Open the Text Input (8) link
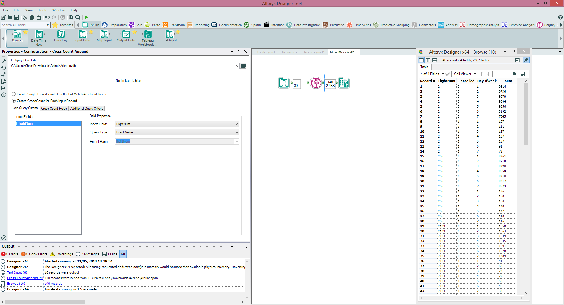 click(17, 272)
